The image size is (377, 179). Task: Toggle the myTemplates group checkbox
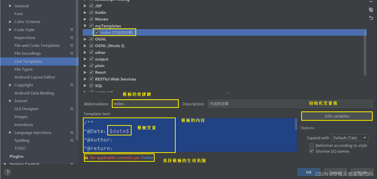pos(92,26)
